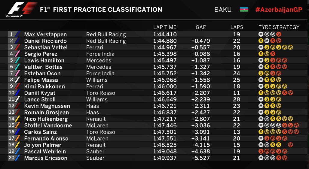Click Fernando Alonso's lap time 1:47.551

tap(165, 138)
